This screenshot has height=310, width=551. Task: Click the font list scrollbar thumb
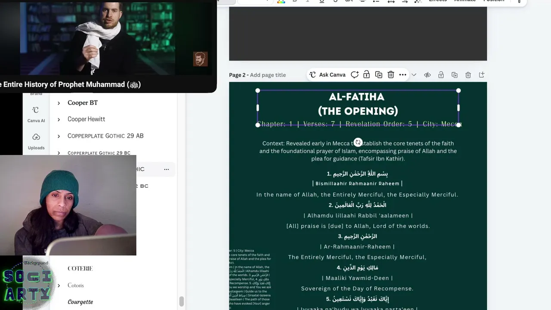click(182, 301)
